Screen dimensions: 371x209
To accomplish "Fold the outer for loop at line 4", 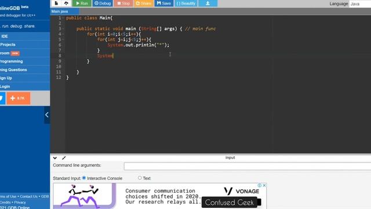I will (63, 34).
